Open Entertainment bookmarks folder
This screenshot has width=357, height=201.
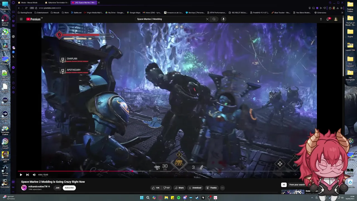point(41,13)
